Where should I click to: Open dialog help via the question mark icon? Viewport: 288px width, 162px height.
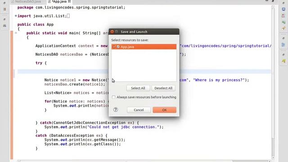pos(116,110)
